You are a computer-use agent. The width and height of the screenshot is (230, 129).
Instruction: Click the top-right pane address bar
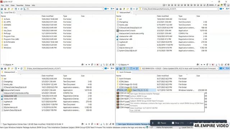pos(179,9)
